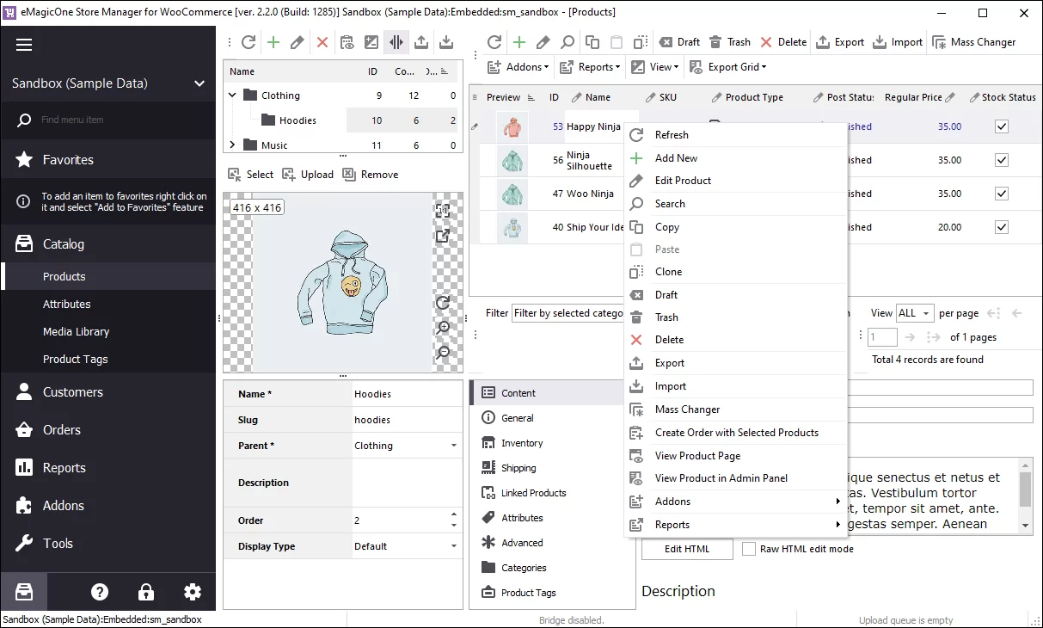Image resolution: width=1043 pixels, height=628 pixels.
Task: Click the lock icon in bottom sidebar
Action: 146,592
